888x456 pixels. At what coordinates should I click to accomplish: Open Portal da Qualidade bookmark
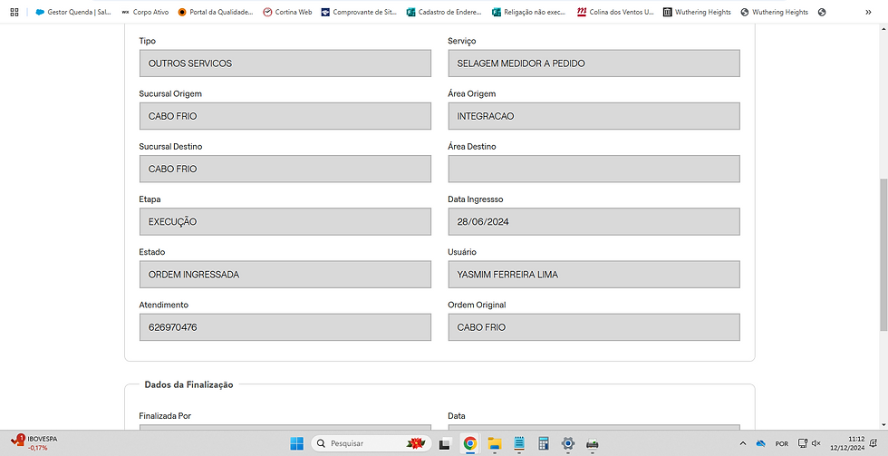pos(216,12)
